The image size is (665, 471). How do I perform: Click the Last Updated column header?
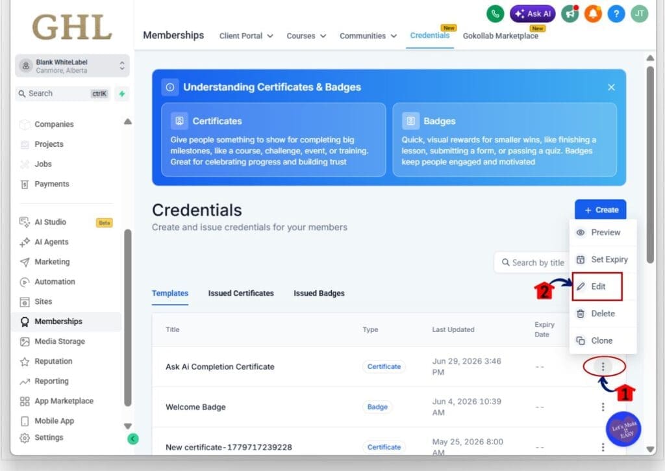(x=453, y=330)
